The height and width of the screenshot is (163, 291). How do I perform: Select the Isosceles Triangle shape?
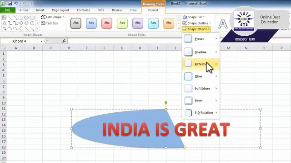point(4,23)
